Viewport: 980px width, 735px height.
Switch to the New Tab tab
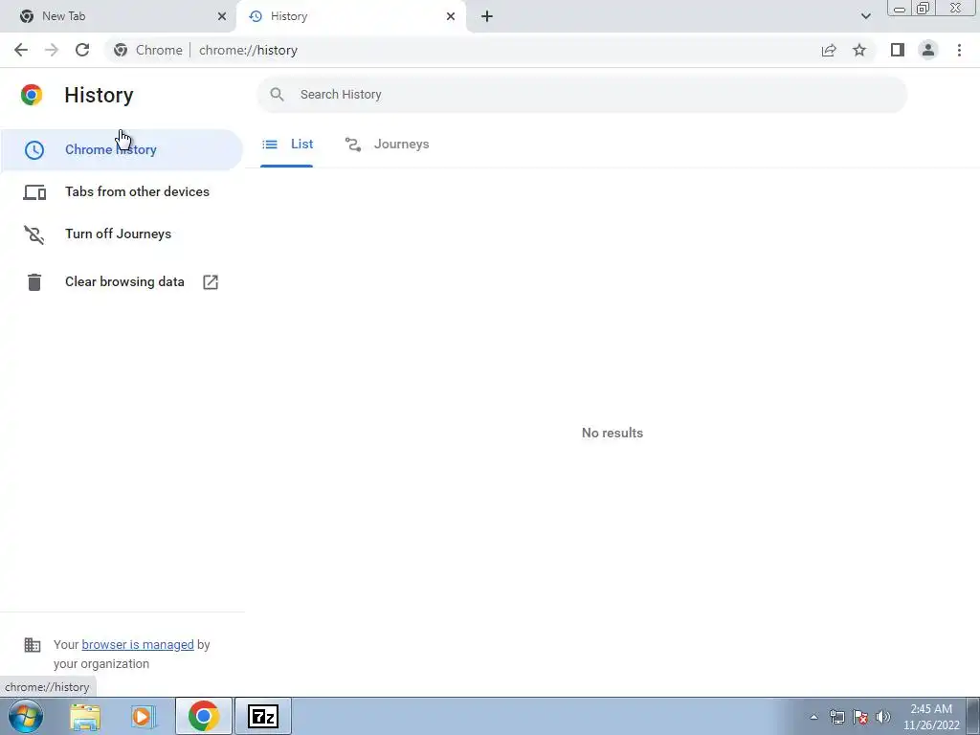(118, 16)
